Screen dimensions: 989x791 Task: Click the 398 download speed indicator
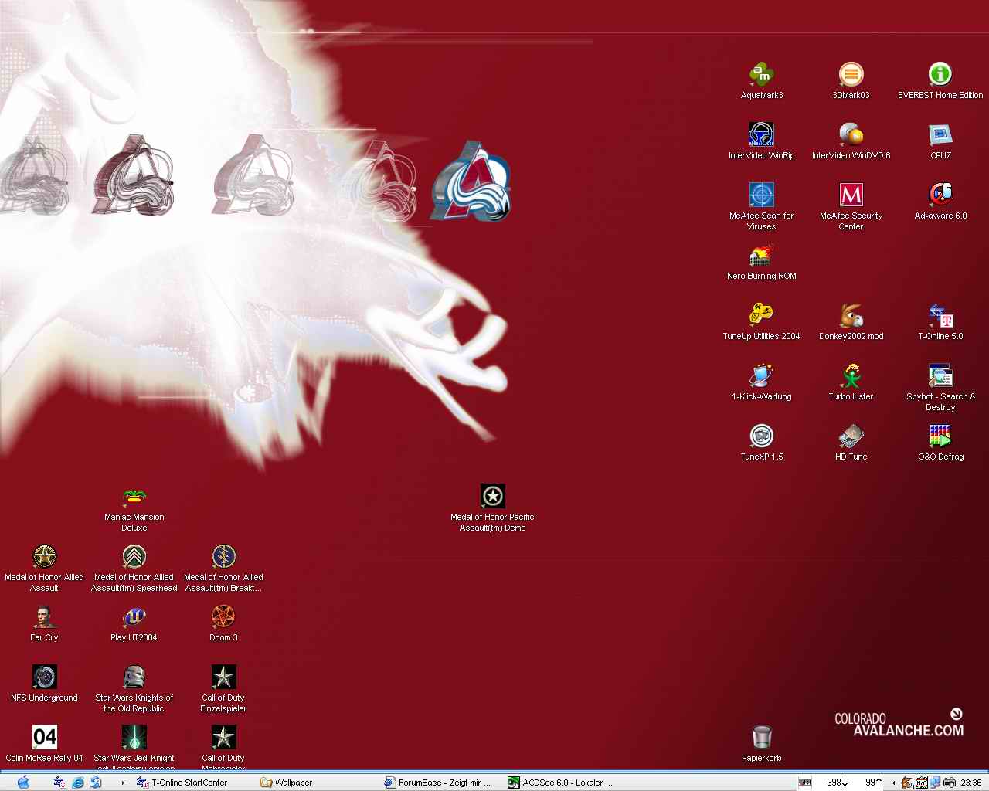838,783
